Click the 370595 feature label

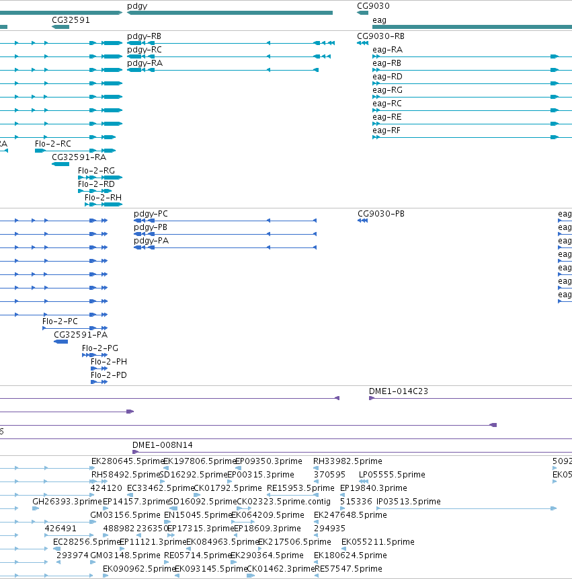329,475
